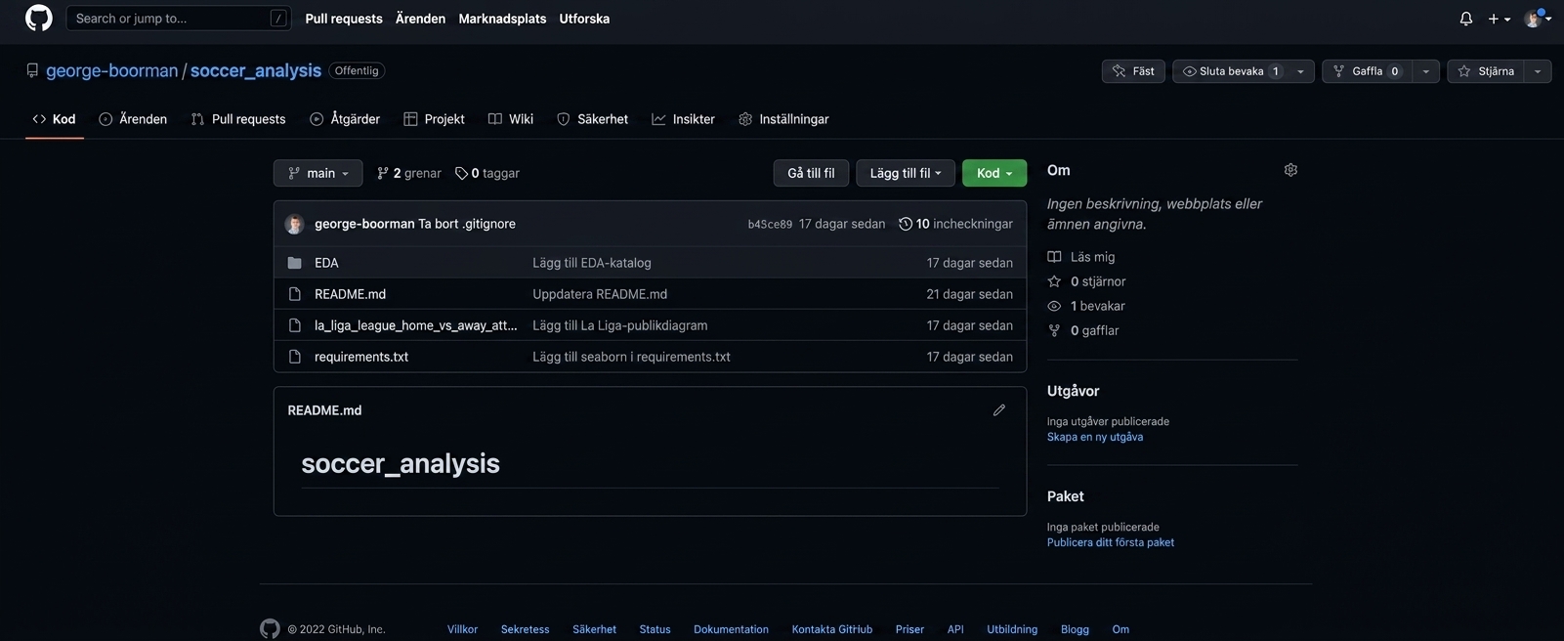View the 0 stjärnor stargazers
Image resolution: width=1564 pixels, height=641 pixels.
(1086, 281)
